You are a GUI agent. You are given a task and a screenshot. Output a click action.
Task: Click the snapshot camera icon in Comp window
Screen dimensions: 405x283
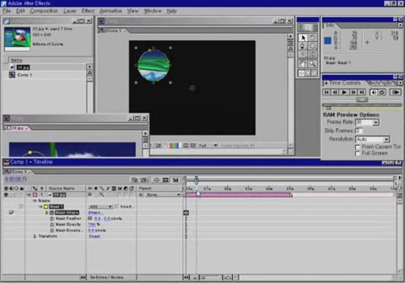(158, 145)
